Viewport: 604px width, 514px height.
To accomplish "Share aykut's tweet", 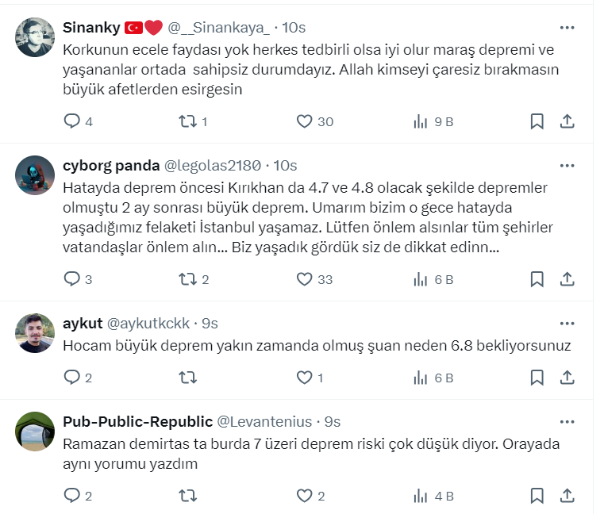I will click(567, 378).
